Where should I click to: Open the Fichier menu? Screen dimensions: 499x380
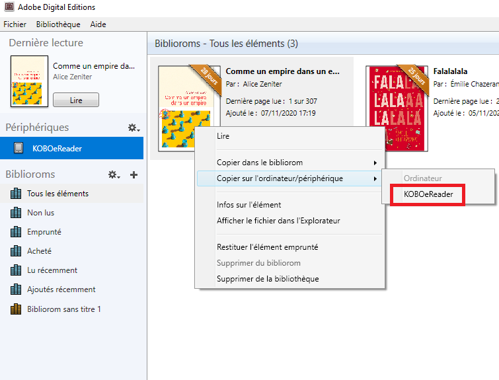pyautogui.click(x=15, y=24)
